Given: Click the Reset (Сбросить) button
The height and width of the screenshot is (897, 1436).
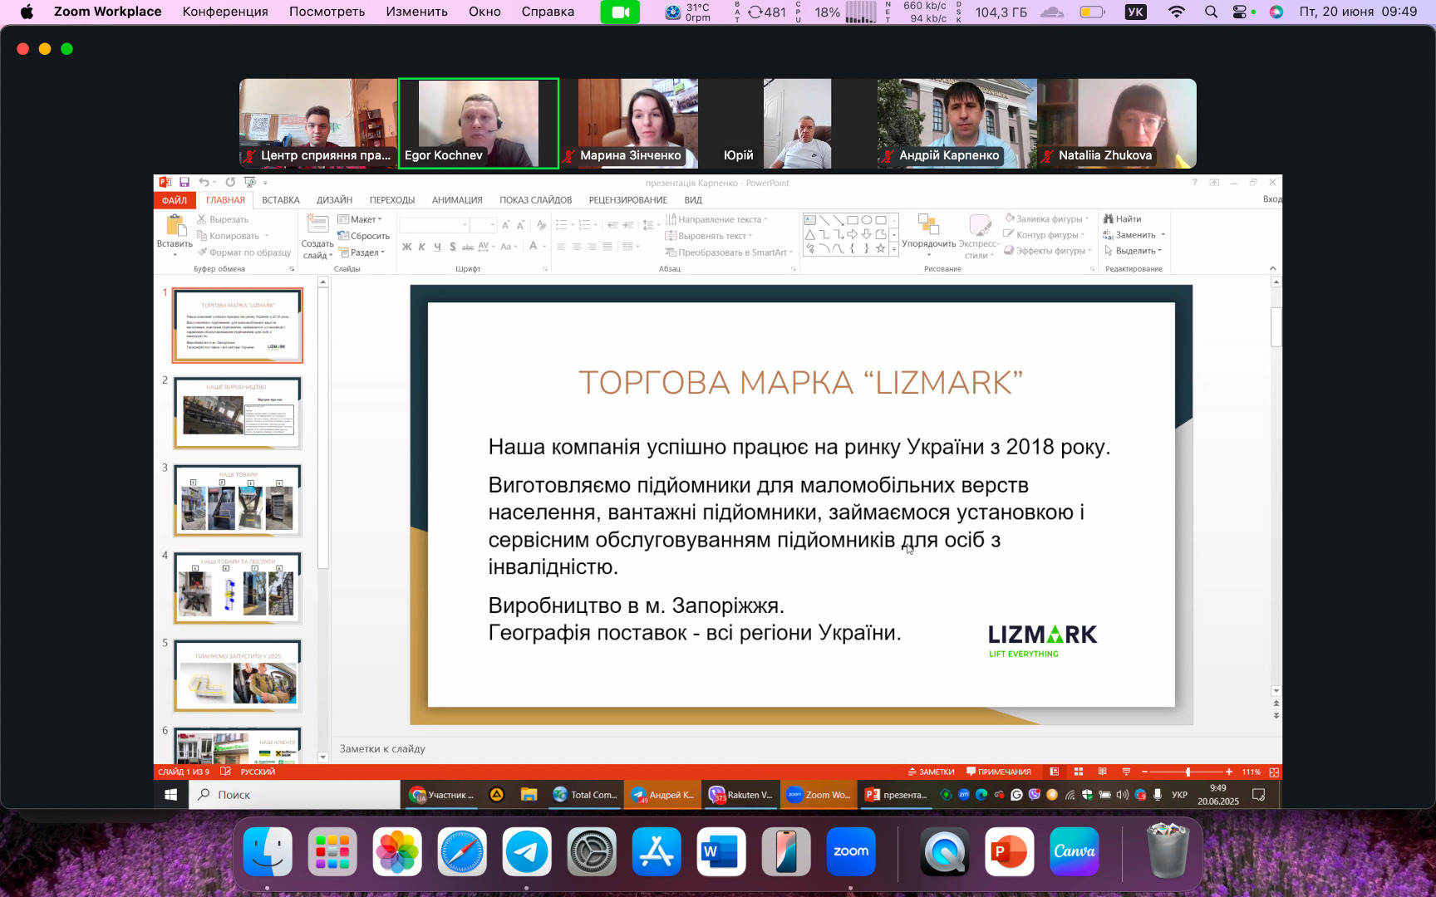Looking at the screenshot, I should 364,236.
